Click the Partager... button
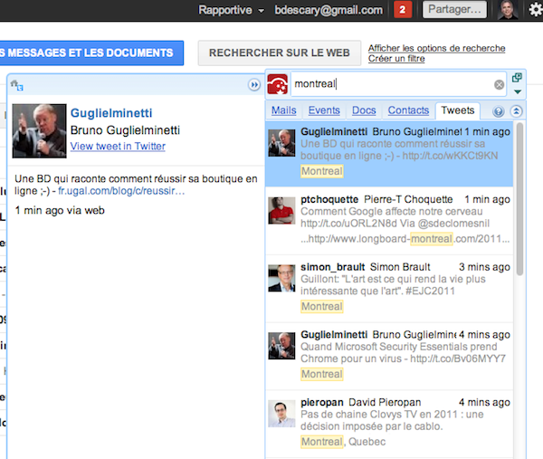The height and width of the screenshot is (459, 543). click(454, 9)
